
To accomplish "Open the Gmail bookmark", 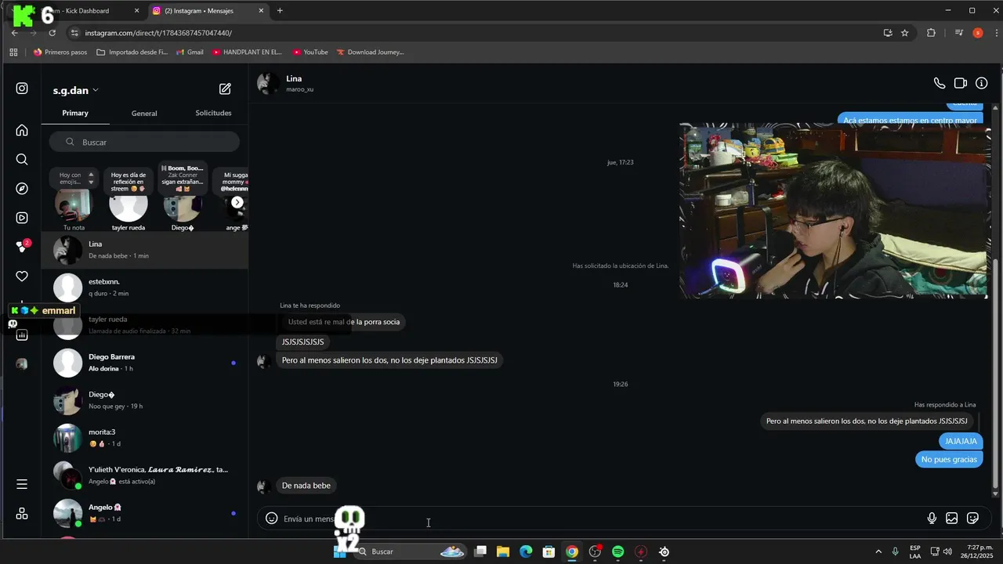I will point(190,52).
